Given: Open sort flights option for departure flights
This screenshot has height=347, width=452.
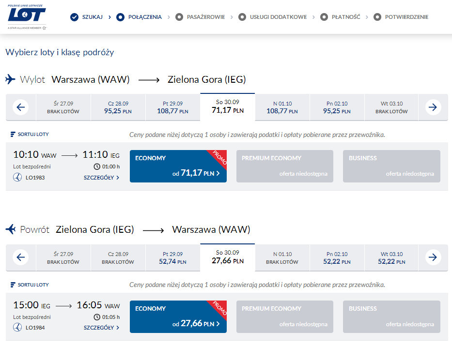Looking at the screenshot, I should coord(30,134).
